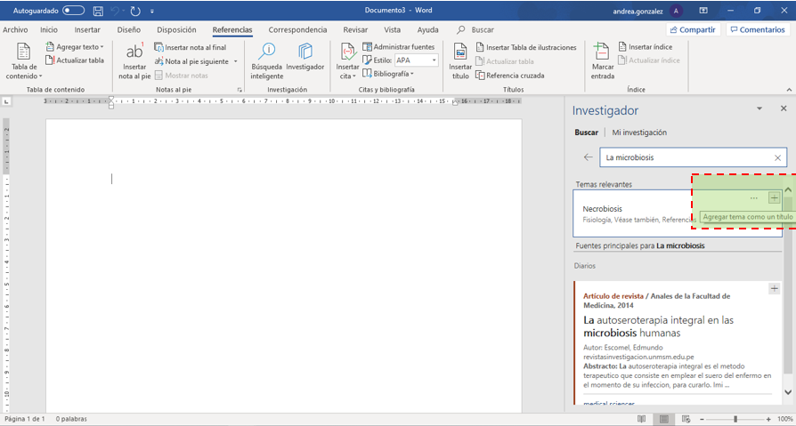The height and width of the screenshot is (426, 796).
Task: Open the Necrobiosis topic card
Action: [678, 213]
